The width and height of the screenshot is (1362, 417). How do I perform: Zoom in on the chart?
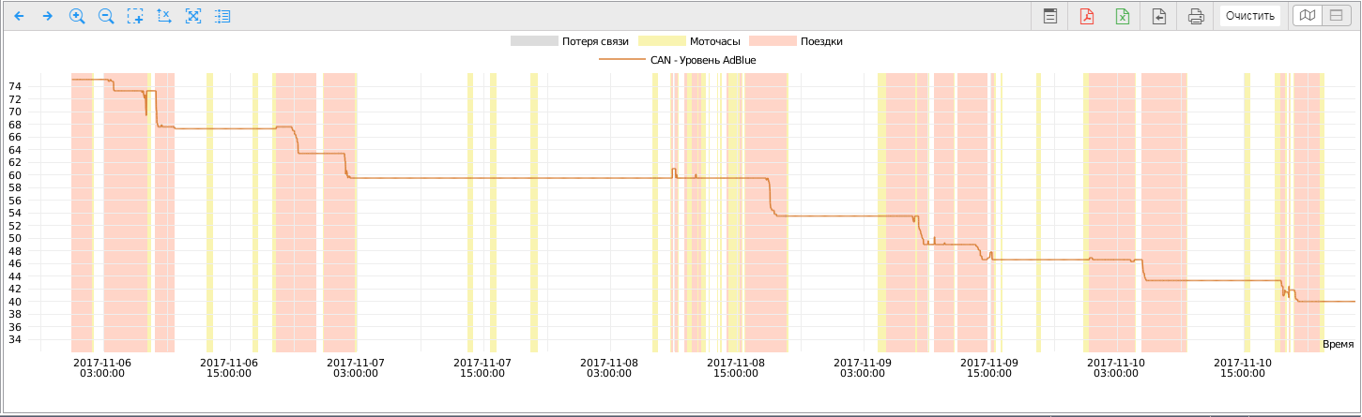[x=77, y=16]
